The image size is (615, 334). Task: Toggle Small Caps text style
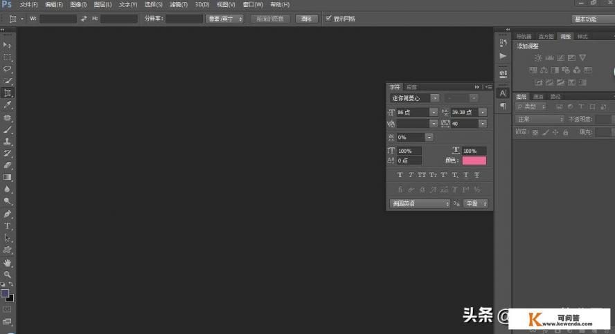pos(433,175)
